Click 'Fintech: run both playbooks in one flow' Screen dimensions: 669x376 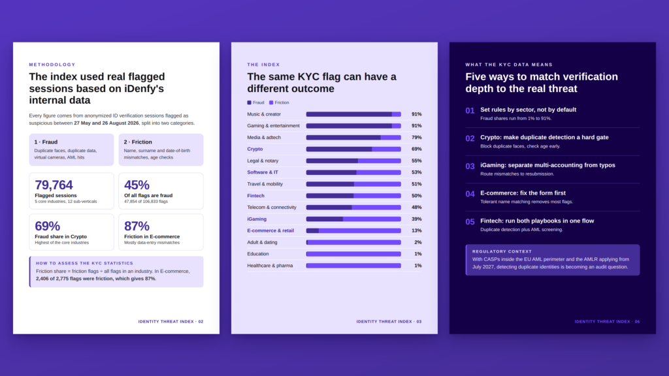click(537, 221)
